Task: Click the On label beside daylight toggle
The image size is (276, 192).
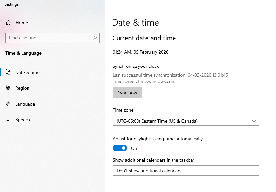Action: 134,148
